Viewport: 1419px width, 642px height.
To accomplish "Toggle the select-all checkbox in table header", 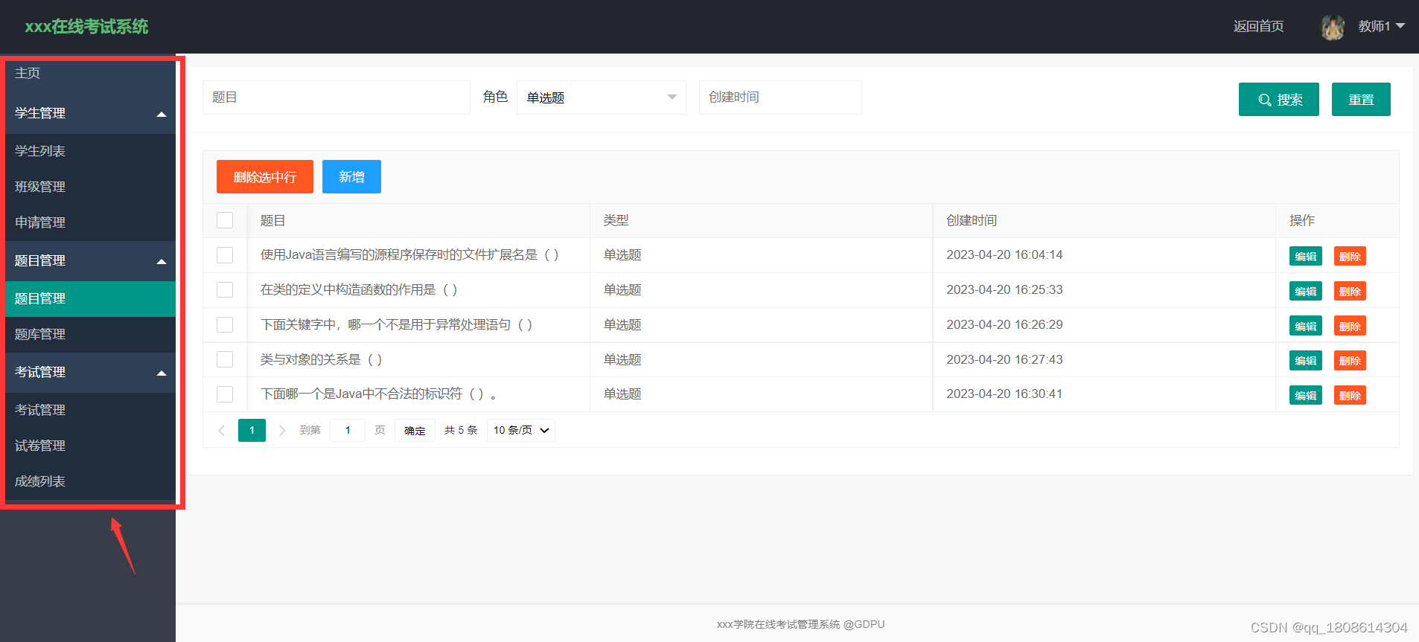I will click(x=225, y=220).
